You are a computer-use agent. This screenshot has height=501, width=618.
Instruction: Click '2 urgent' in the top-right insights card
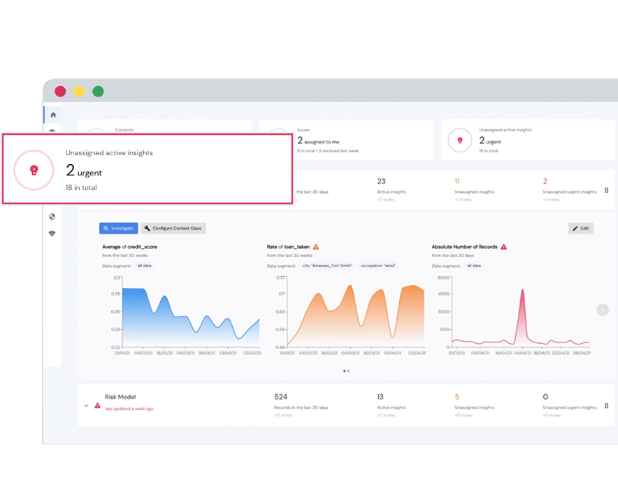pos(490,140)
